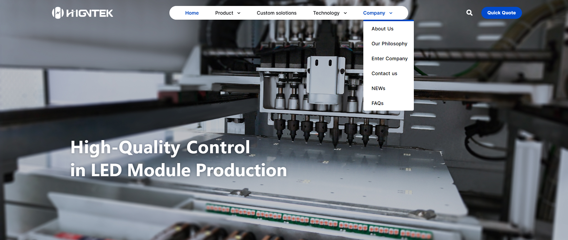Open Our Philosophy page
Image resolution: width=568 pixels, height=240 pixels.
tap(389, 44)
